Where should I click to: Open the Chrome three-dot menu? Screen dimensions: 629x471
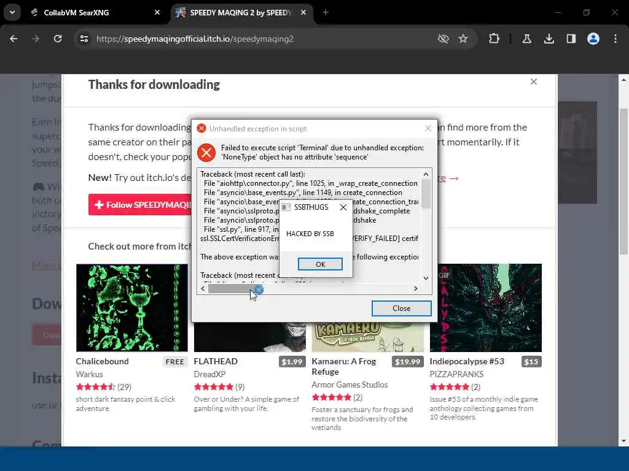tap(615, 39)
